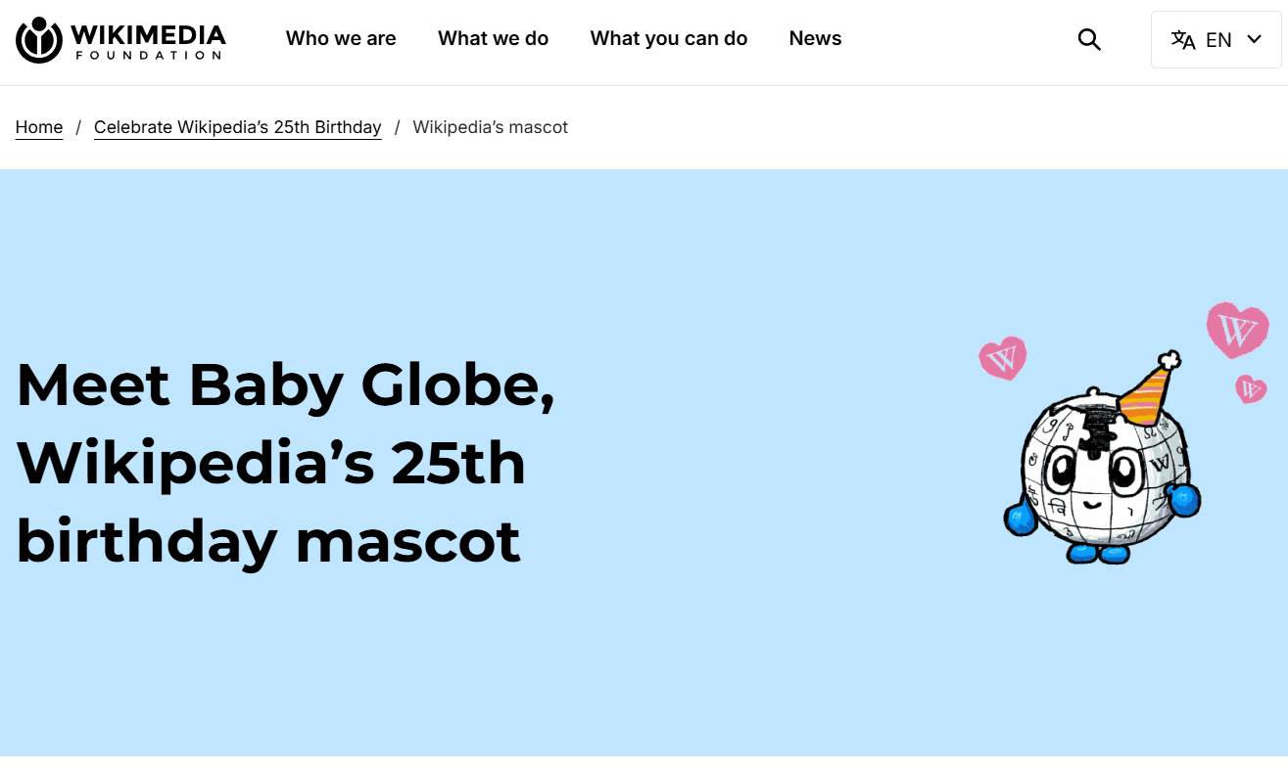Open 'Celebrate Wikipedia's 25th Birthday' breadcrumb link
Viewport: 1288px width, 769px height.
tap(237, 127)
